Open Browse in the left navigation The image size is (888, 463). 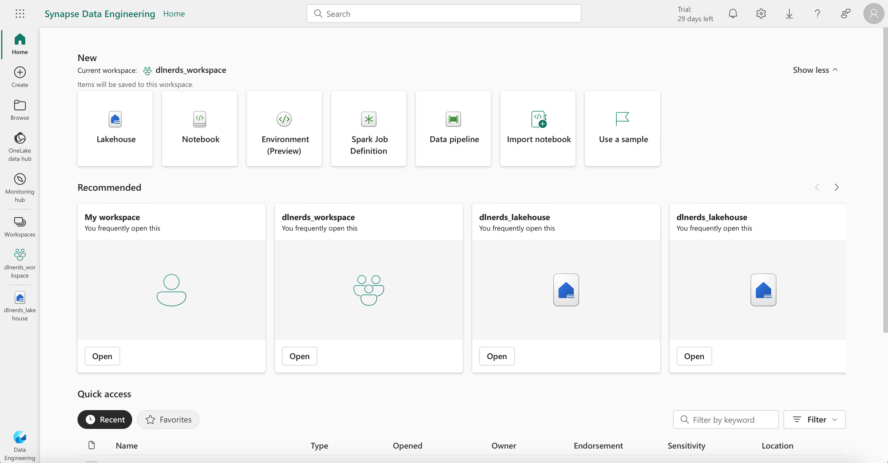coord(20,110)
